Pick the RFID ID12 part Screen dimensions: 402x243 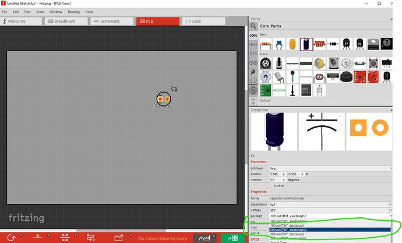(x=306, y=90)
